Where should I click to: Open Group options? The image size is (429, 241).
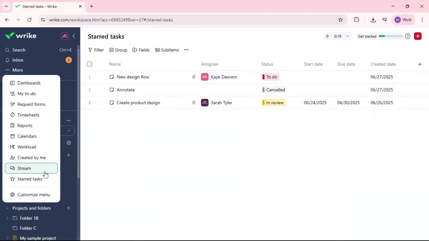coord(118,50)
